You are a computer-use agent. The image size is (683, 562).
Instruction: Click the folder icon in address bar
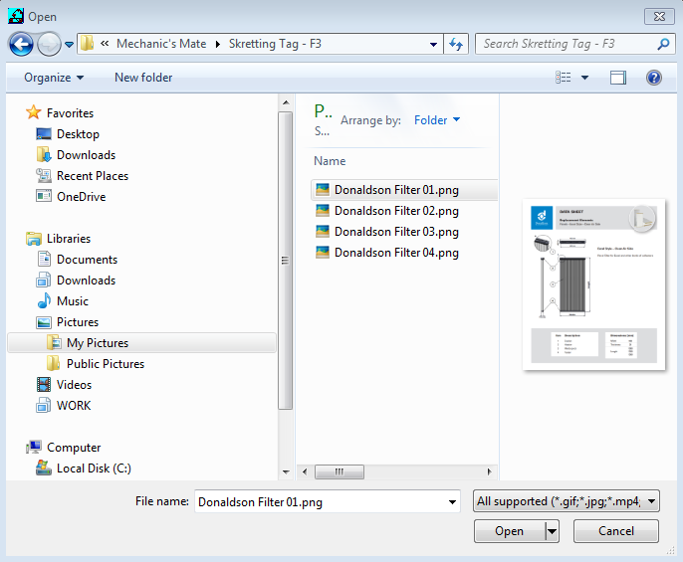pos(88,44)
